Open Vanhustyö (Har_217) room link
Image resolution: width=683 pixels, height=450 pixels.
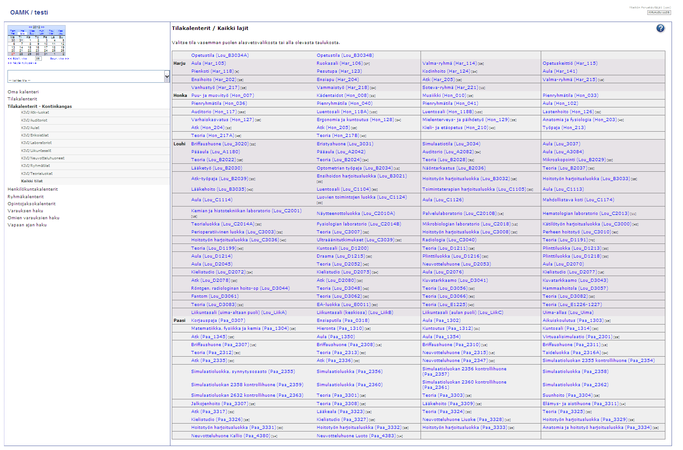[x=215, y=88]
